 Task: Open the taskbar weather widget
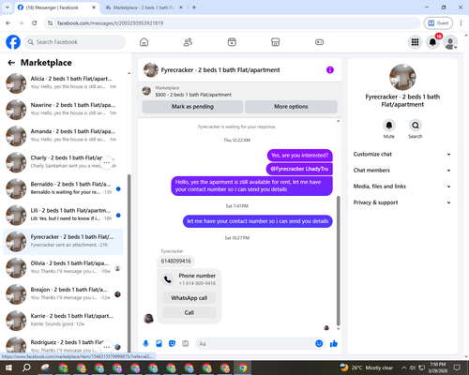tap(367, 367)
